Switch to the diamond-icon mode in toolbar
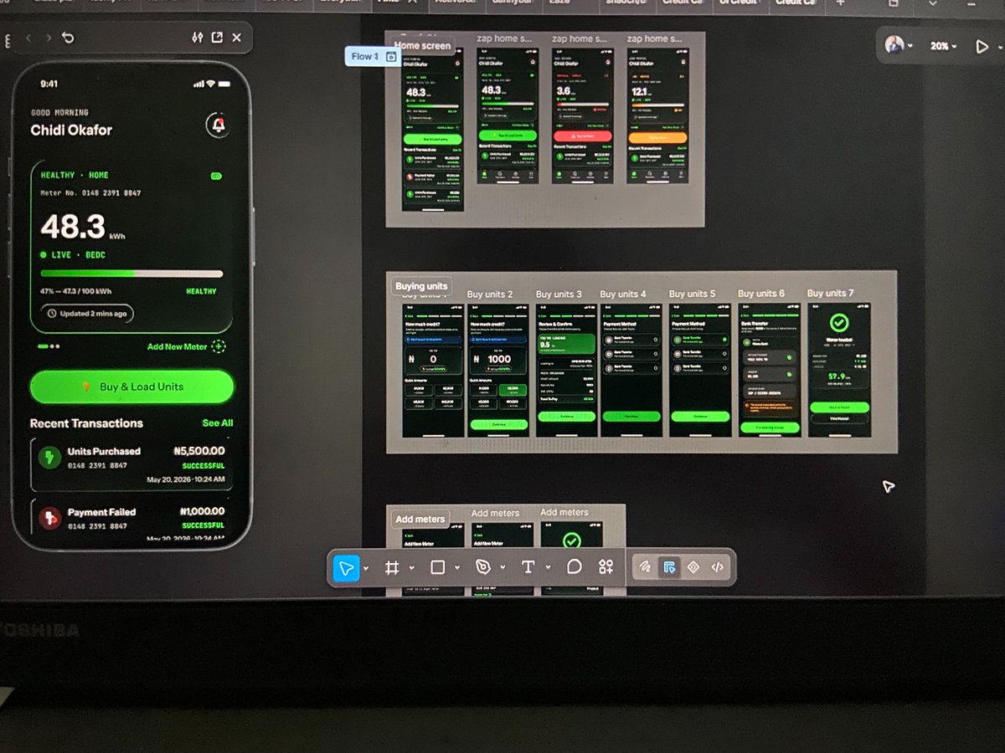This screenshot has width=1005, height=753. pos(693,566)
